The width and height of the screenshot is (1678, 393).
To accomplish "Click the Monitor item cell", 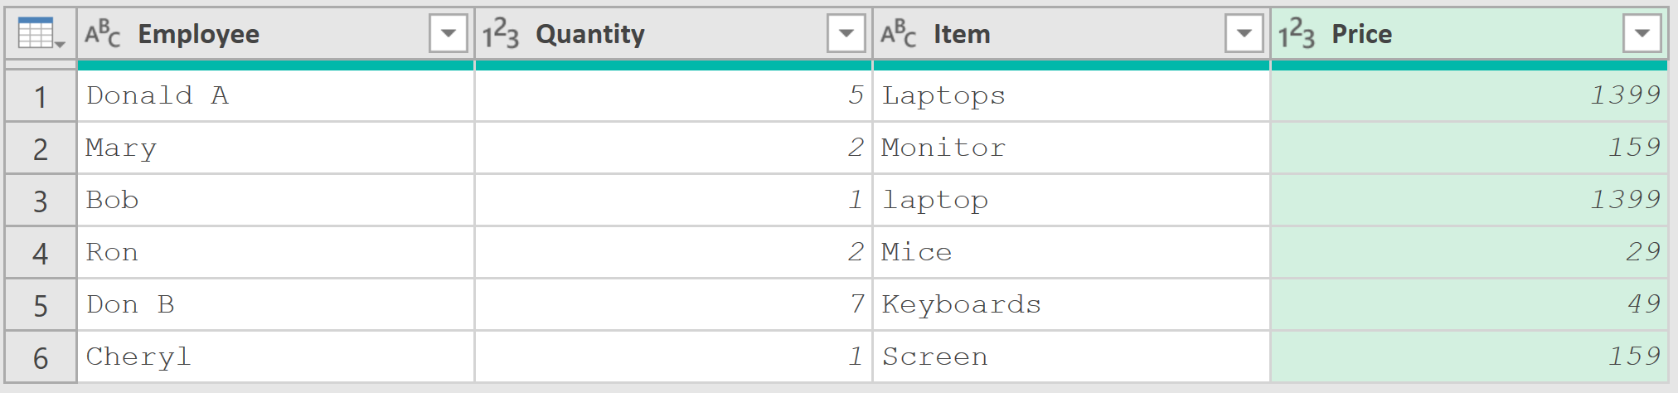I will click(x=1071, y=148).
